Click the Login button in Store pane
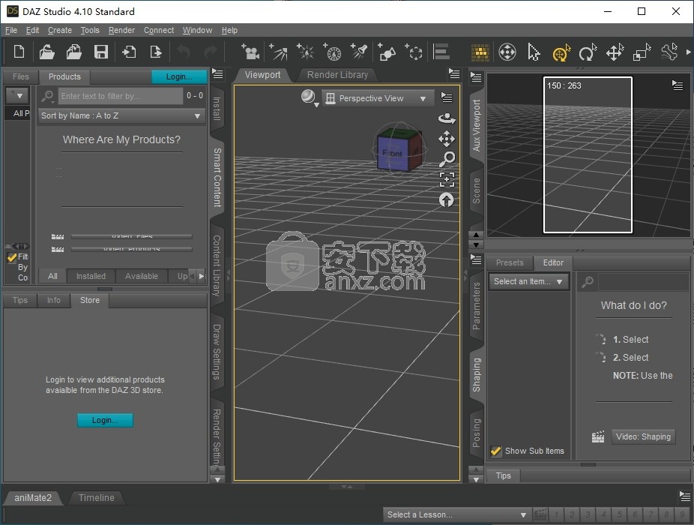This screenshot has height=525, width=694. [105, 420]
